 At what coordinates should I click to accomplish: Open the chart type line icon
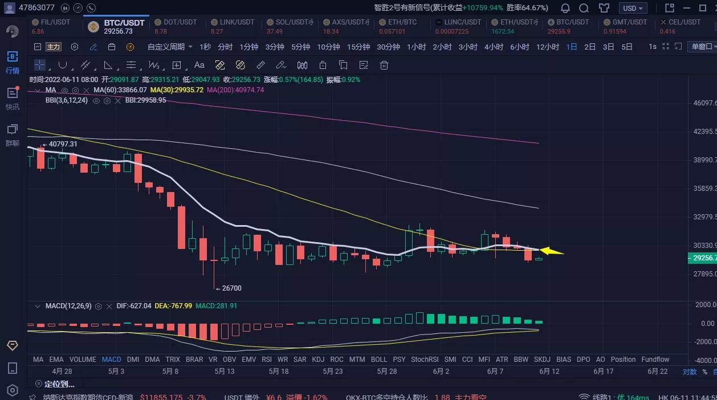[38, 47]
